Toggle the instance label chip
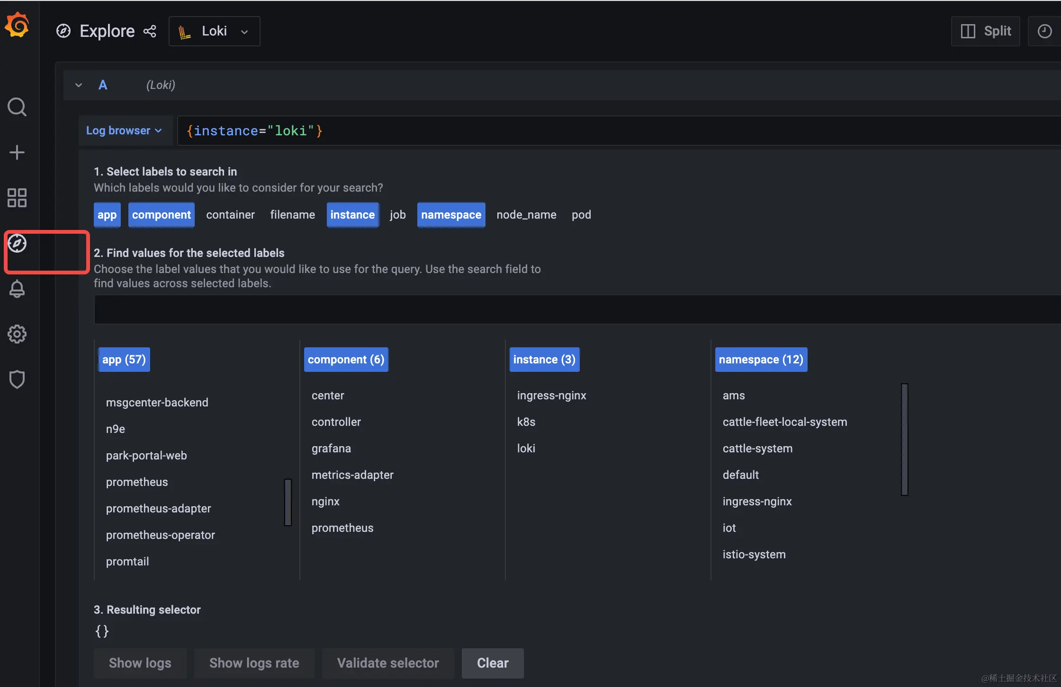This screenshot has width=1061, height=687. (x=353, y=215)
